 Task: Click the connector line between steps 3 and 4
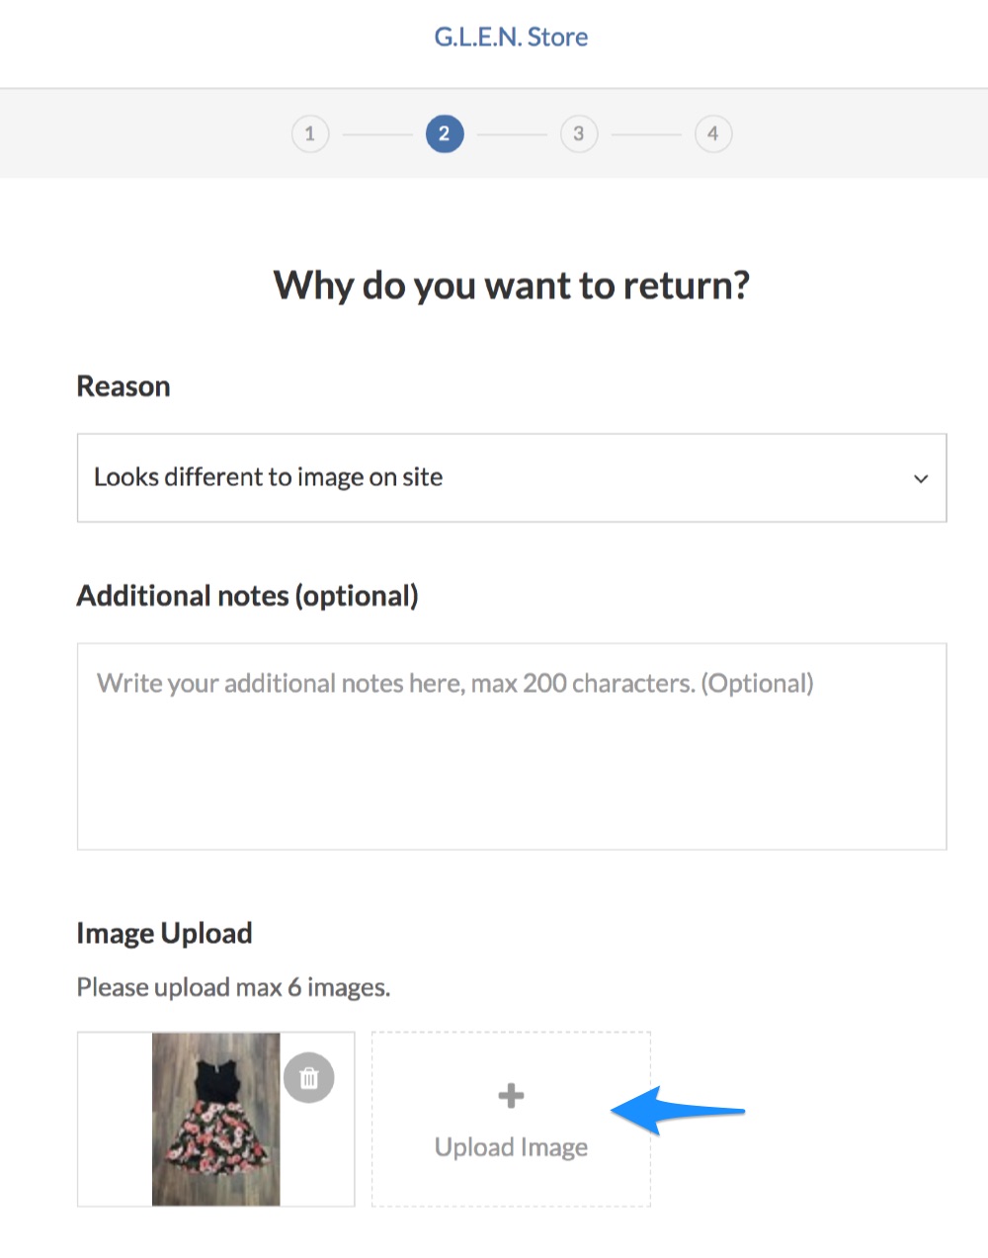(646, 134)
